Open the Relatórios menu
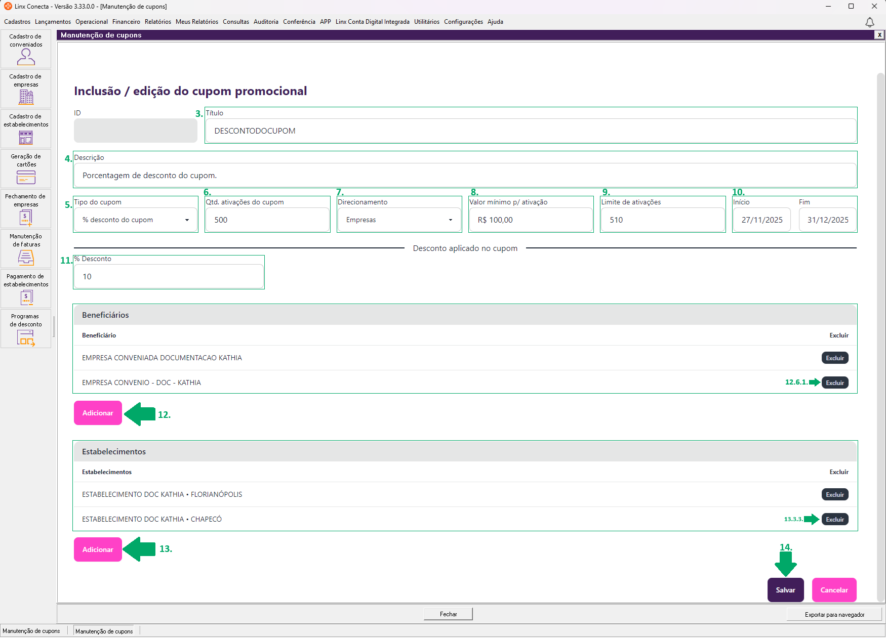This screenshot has height=638, width=886. (158, 22)
